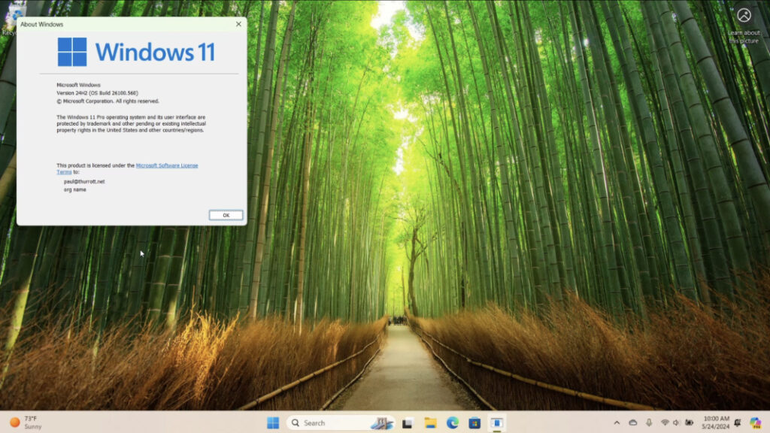Click the OneDrive cloud tray icon
This screenshot has height=433, width=770.
tap(632, 422)
